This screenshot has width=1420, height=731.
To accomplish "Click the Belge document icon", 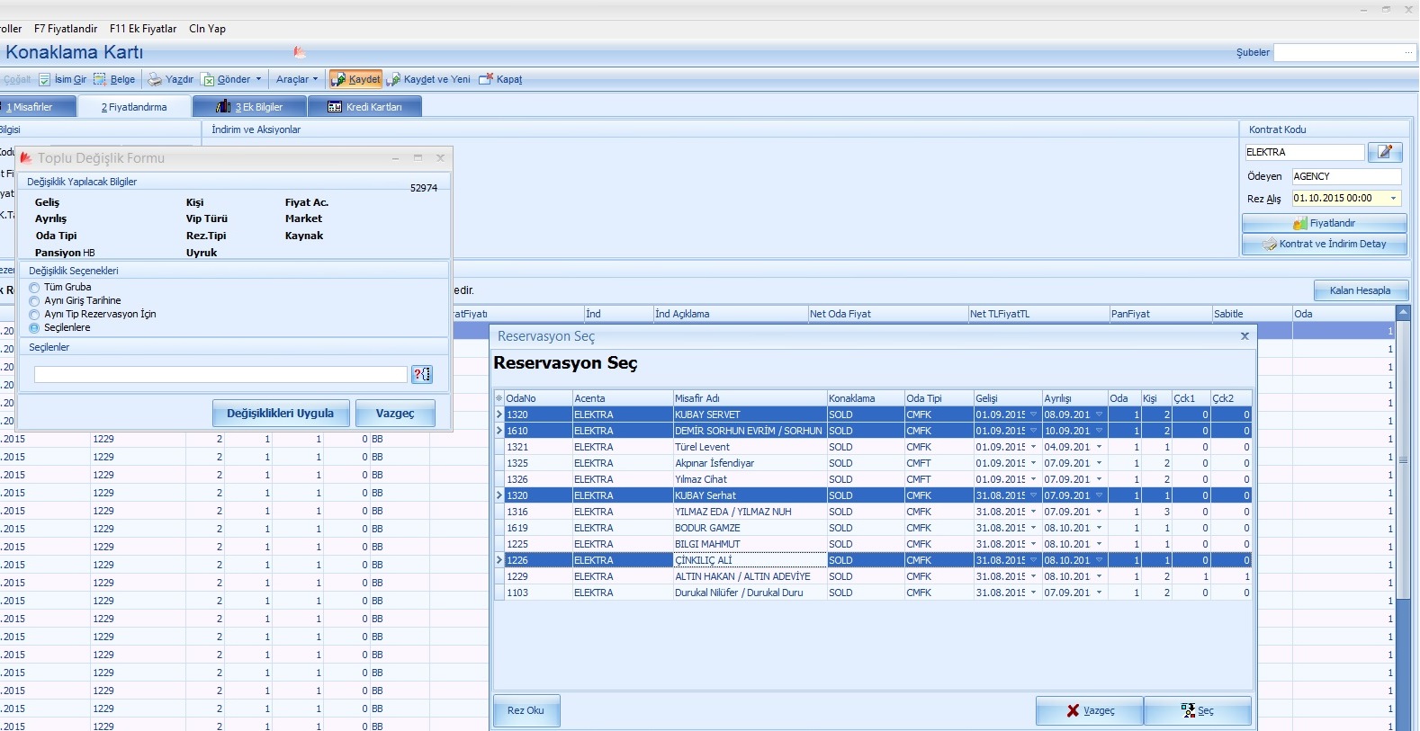I will click(100, 80).
